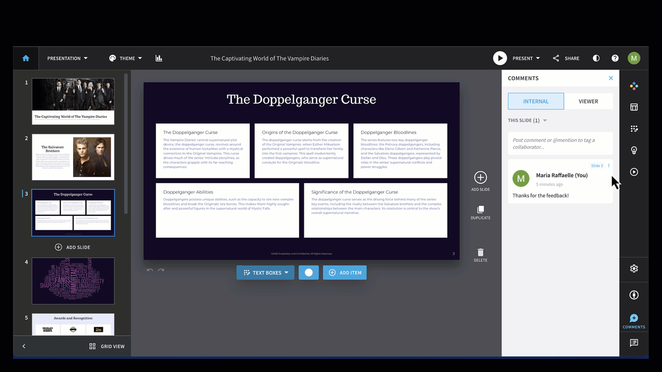
Task: Click Add Slide circular plus icon
Action: point(481,178)
